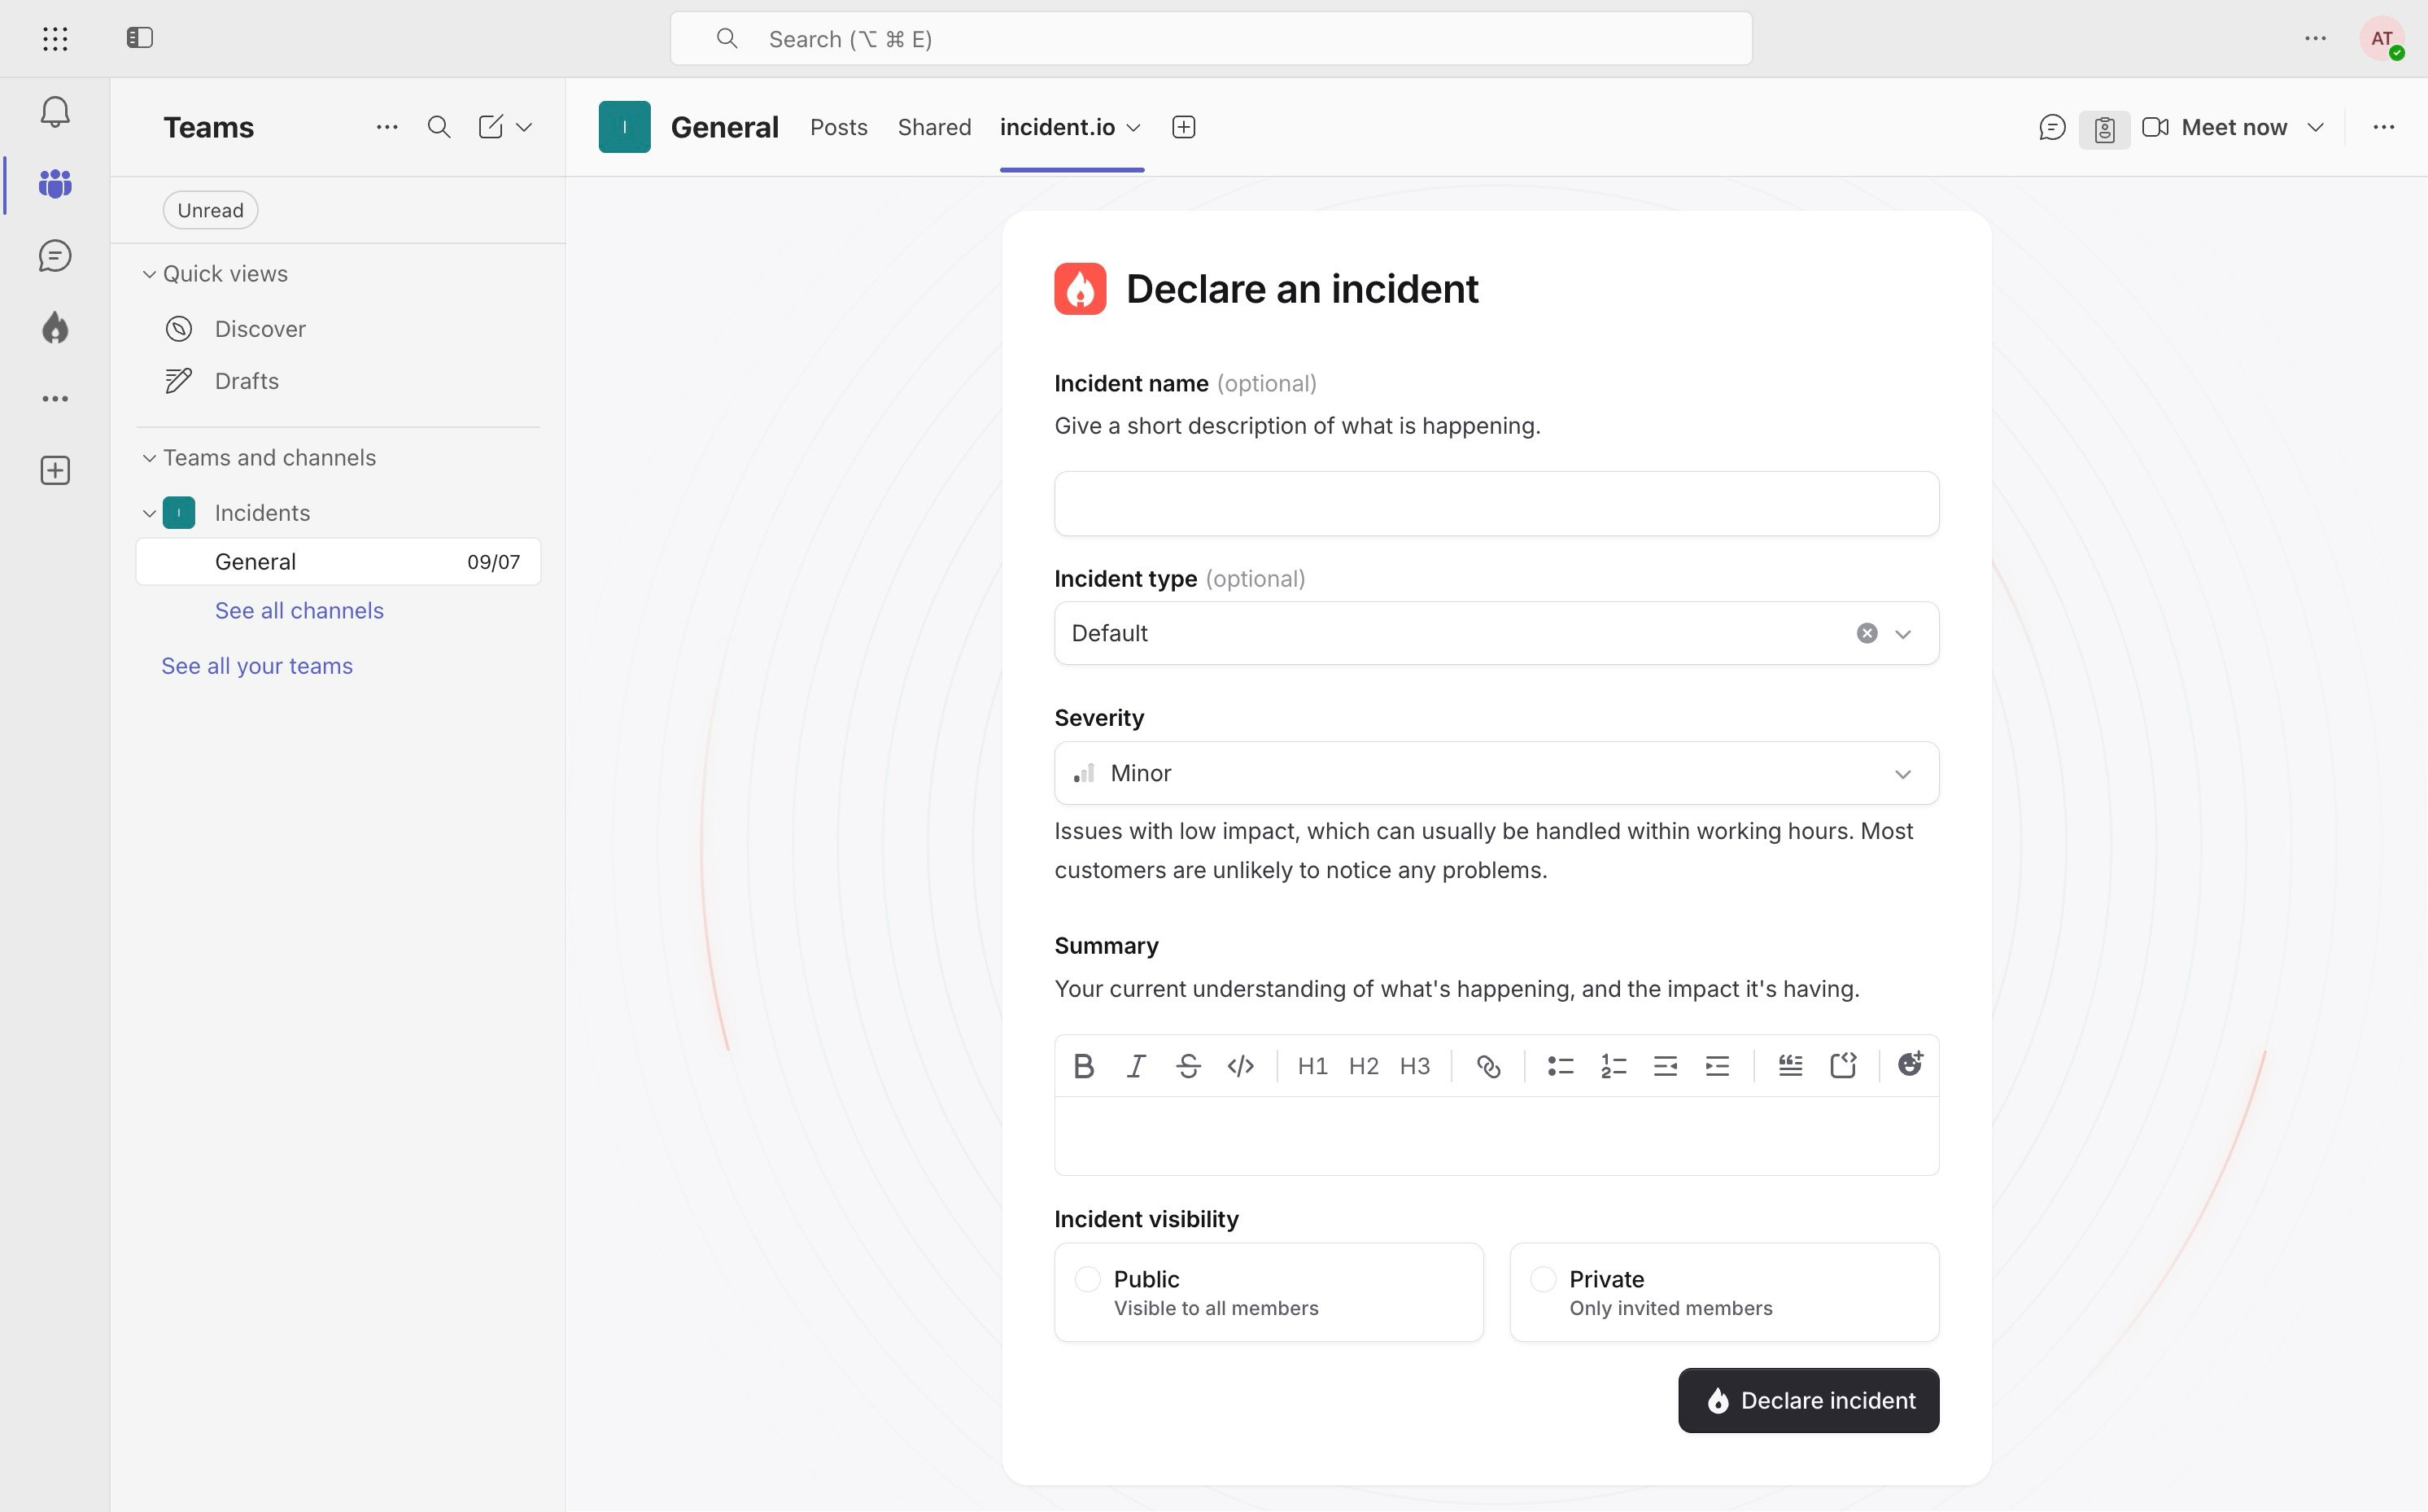The width and height of the screenshot is (2428, 1512).
Task: Add an app with the rail plus icon
Action: coord(55,471)
